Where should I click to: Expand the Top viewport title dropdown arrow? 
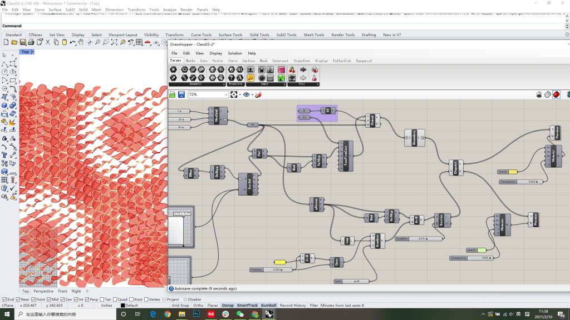pos(32,52)
